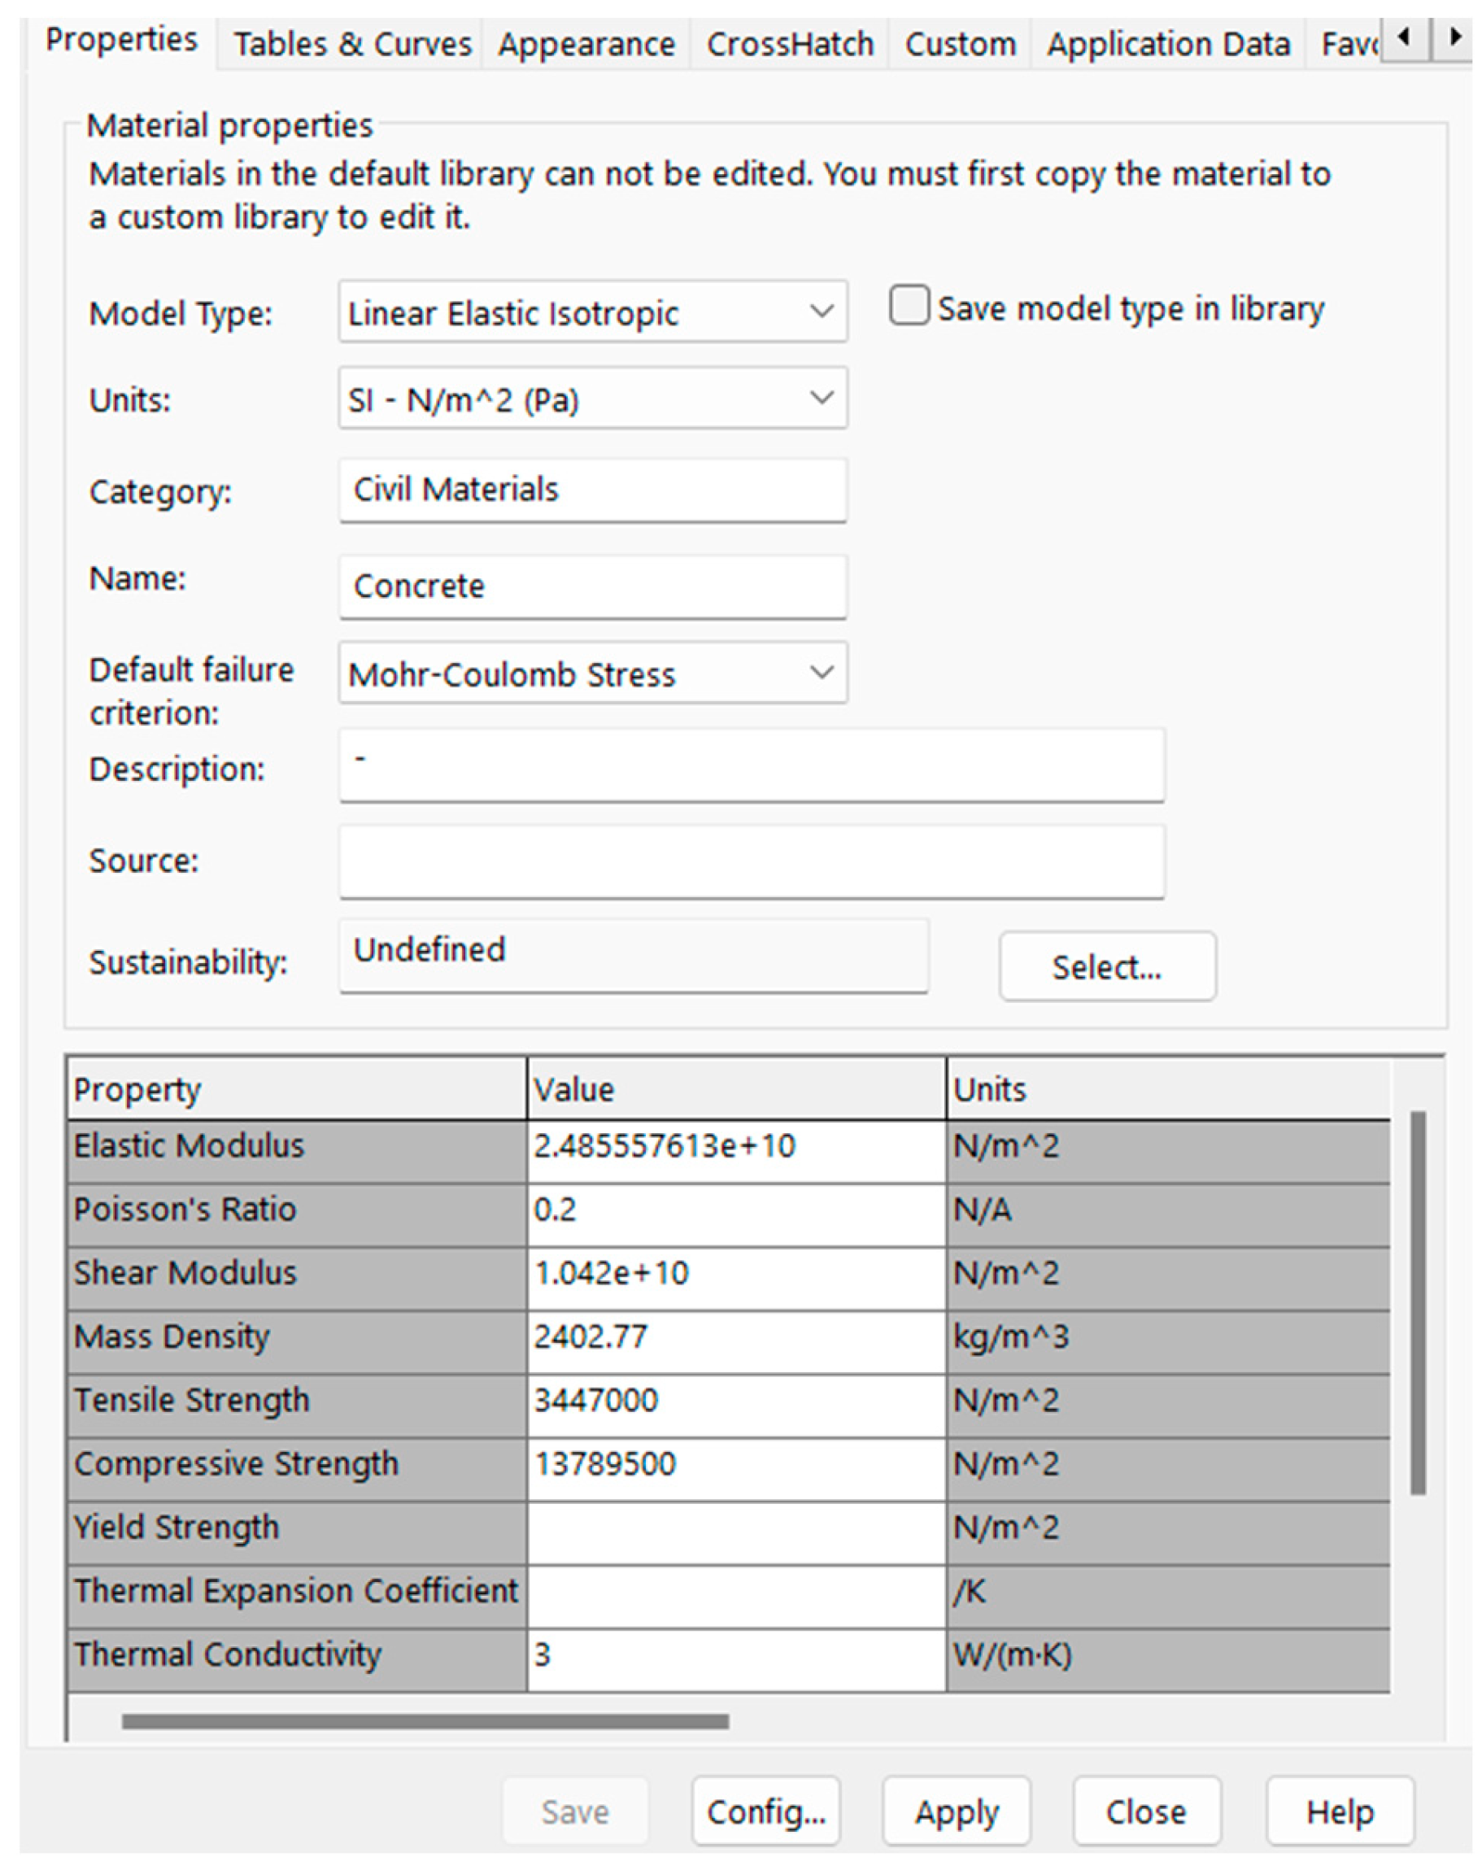
Task: Click the tab strip left scroll arrow
Action: pos(1404,38)
